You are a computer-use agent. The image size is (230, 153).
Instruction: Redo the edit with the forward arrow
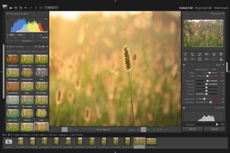(x=31, y=8)
